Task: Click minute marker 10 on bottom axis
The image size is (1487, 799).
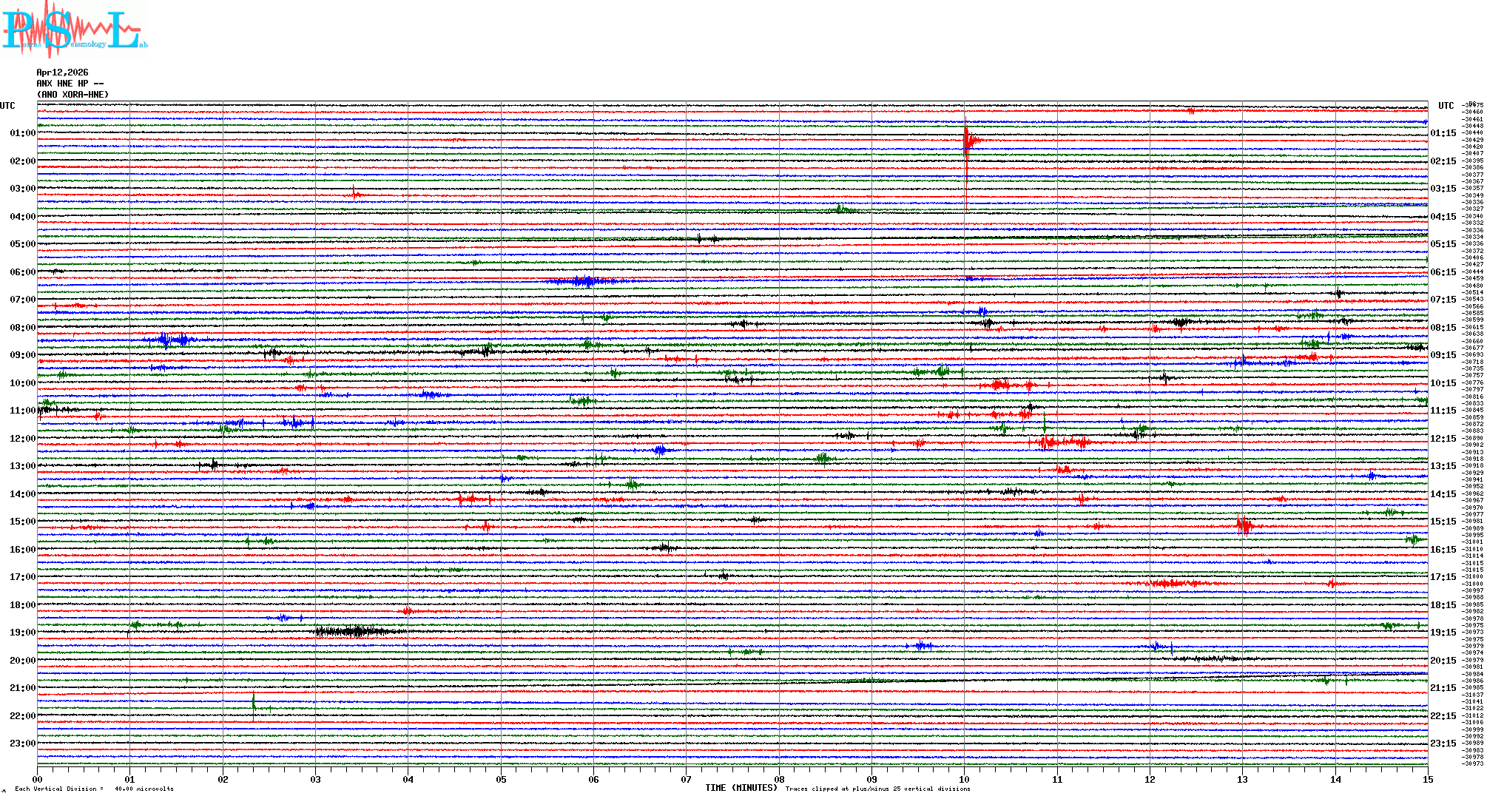Action: 964,779
